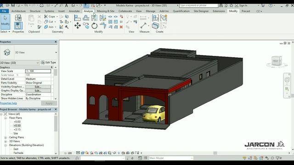Switch to the Architecture ribbon tab

pyautogui.click(x=18, y=11)
